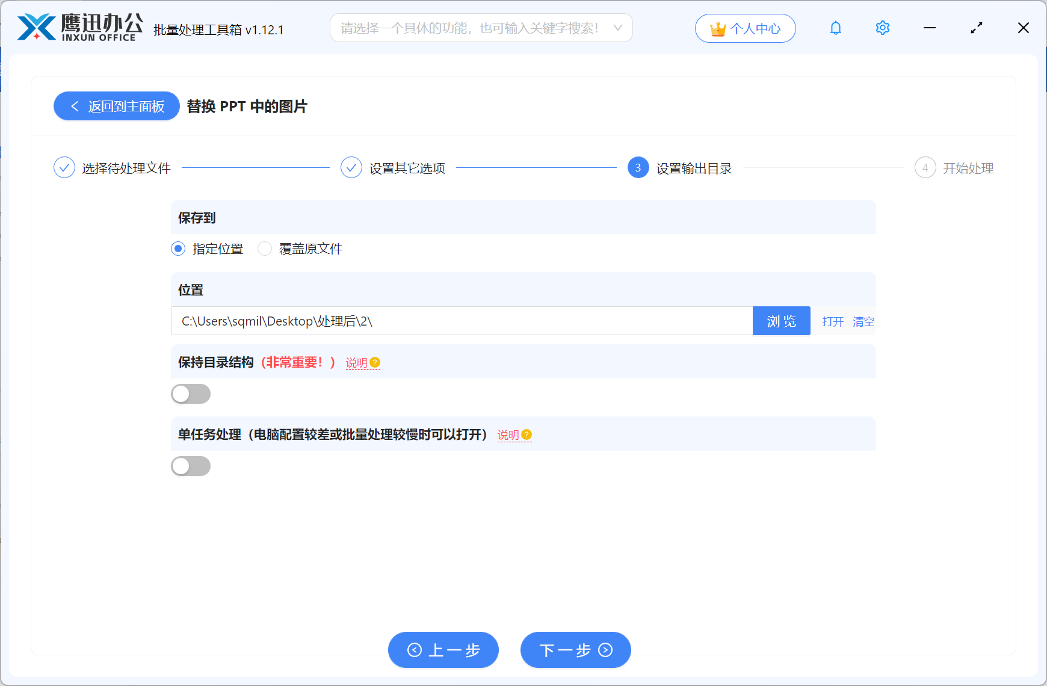1047x686 pixels.
Task: Click the question mark beside 单任务处理 说明
Action: pyautogui.click(x=527, y=434)
